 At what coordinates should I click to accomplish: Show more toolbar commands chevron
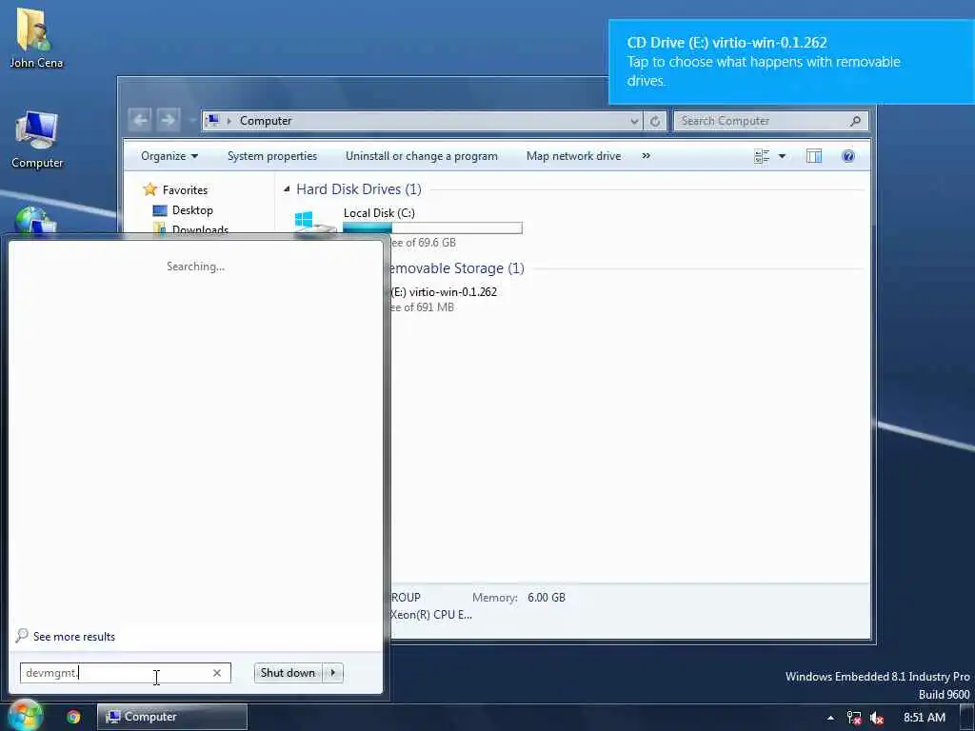(647, 156)
